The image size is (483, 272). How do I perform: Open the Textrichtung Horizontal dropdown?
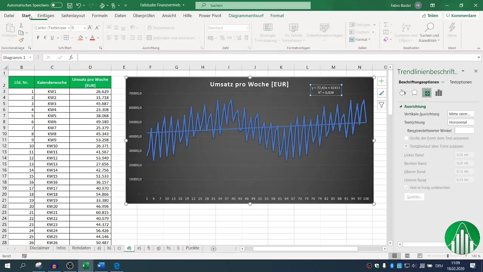pyautogui.click(x=460, y=122)
